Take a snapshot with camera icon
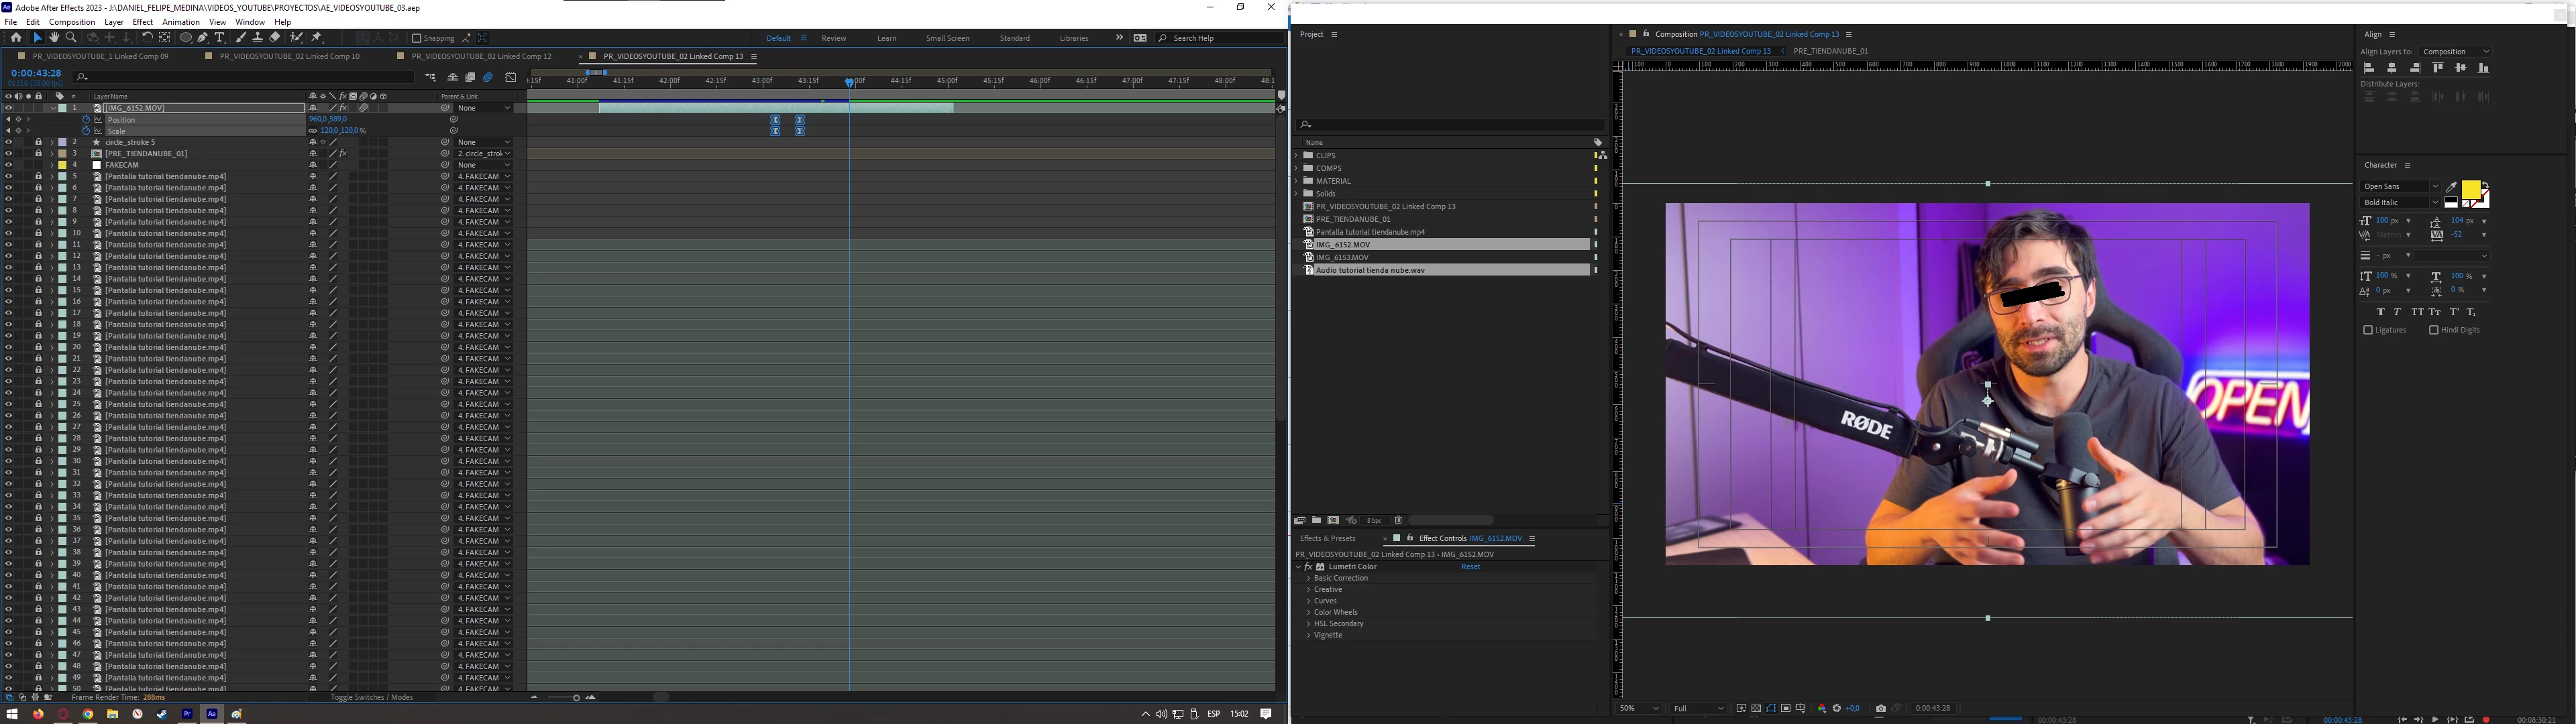The width and height of the screenshot is (2576, 724). [x=1880, y=708]
